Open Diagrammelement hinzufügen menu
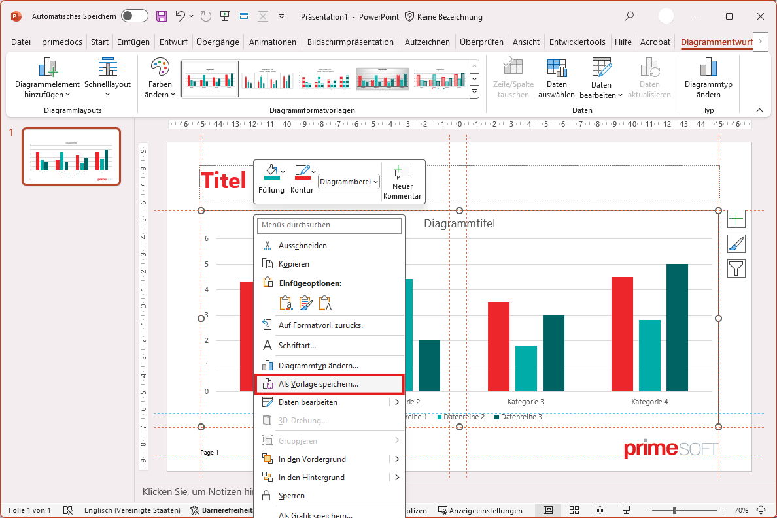 click(x=47, y=78)
